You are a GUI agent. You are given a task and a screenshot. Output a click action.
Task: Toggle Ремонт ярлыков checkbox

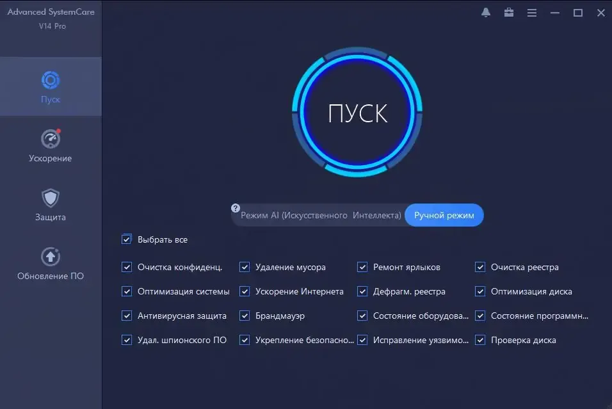(x=362, y=267)
